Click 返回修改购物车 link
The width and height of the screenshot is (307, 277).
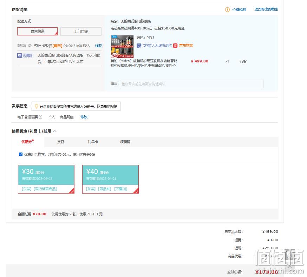pyautogui.click(x=266, y=9)
